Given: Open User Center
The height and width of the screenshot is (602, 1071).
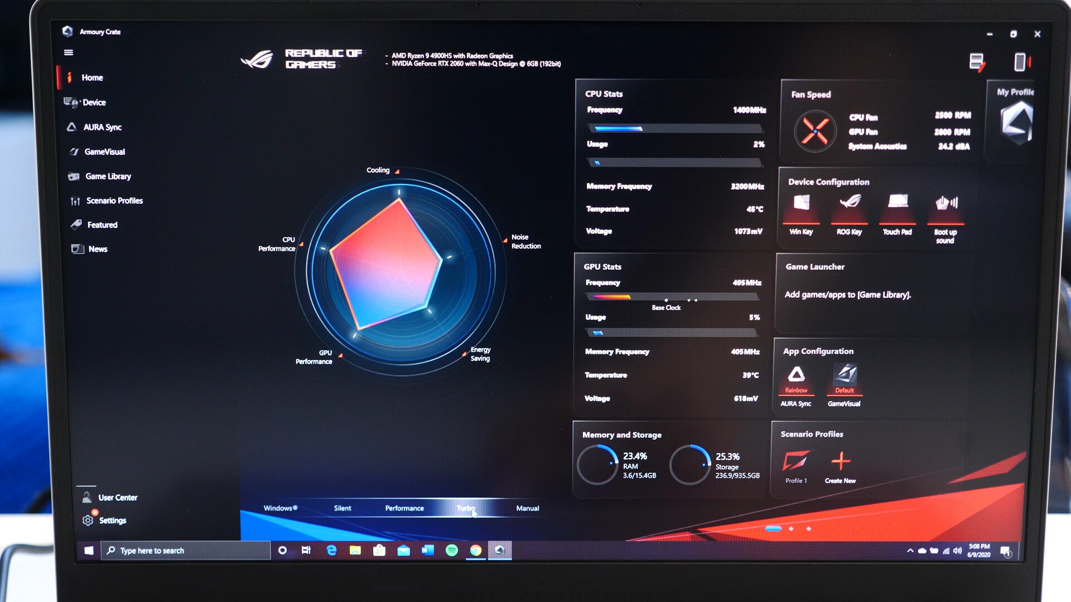Looking at the screenshot, I should (117, 497).
